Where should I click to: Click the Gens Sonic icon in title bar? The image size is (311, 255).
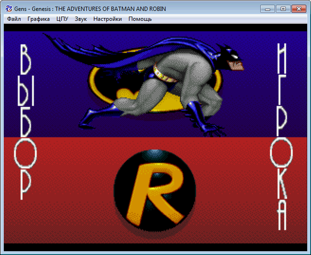(9, 9)
